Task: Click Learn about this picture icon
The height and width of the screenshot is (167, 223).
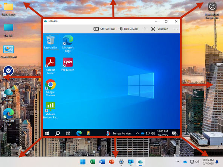Action: click(212, 11)
